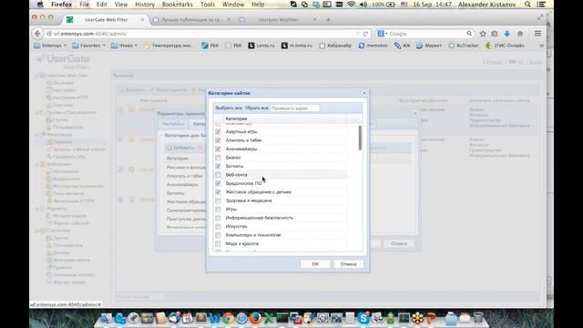Open a new tab with the plus icon

point(328,20)
